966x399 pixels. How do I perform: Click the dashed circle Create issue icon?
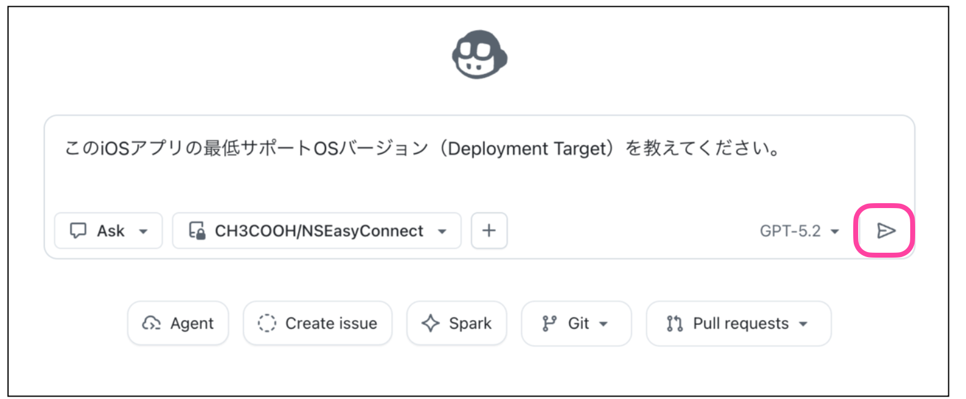[268, 323]
